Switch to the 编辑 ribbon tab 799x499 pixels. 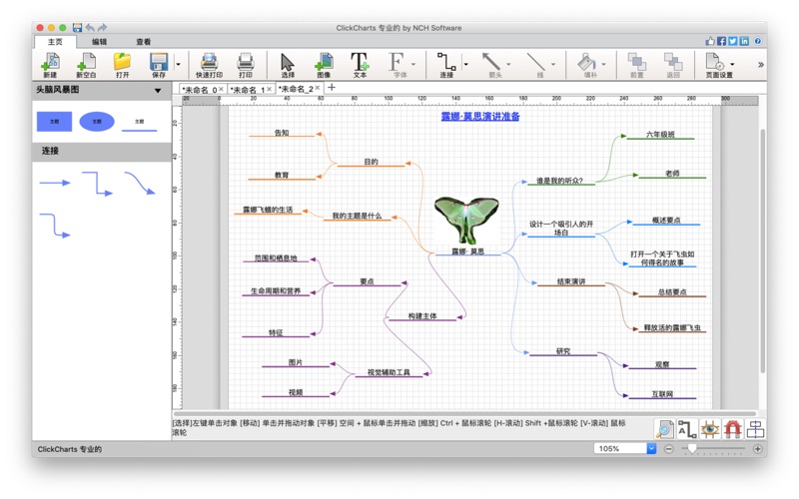[100, 42]
